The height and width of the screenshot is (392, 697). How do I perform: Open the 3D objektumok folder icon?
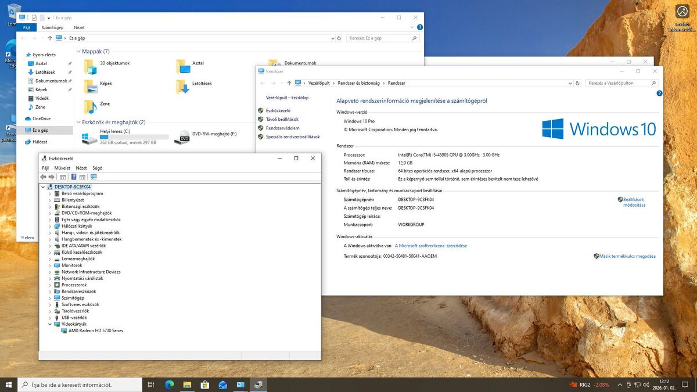tap(90, 66)
